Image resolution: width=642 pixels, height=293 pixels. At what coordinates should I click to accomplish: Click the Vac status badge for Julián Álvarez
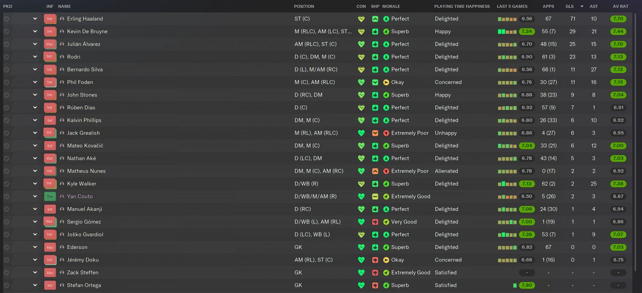[x=50, y=44]
